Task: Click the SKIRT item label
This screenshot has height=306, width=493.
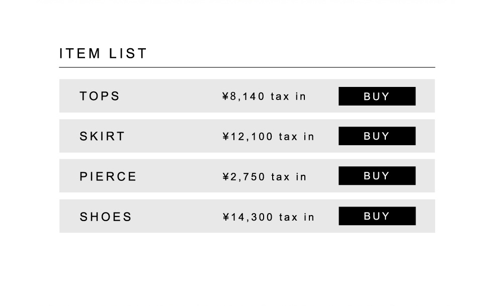Action: pyautogui.click(x=102, y=136)
